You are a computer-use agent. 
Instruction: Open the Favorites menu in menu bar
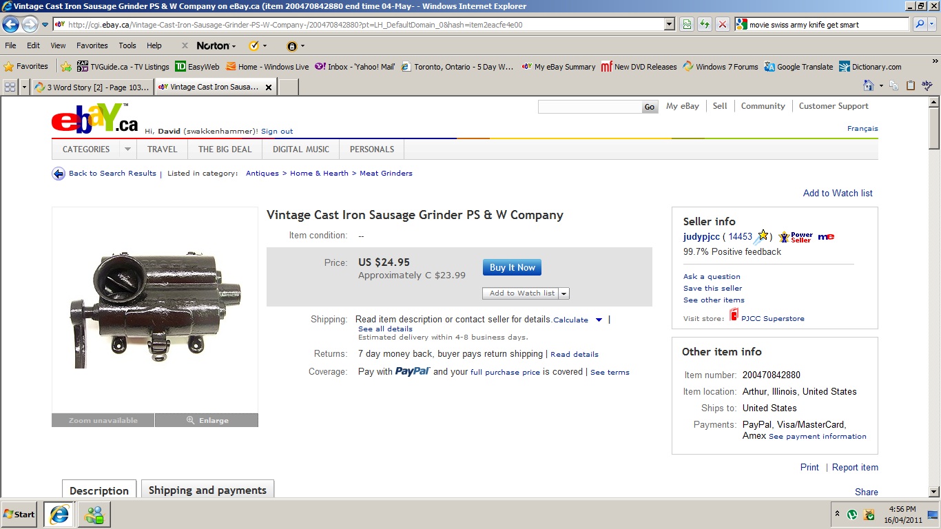click(92, 45)
